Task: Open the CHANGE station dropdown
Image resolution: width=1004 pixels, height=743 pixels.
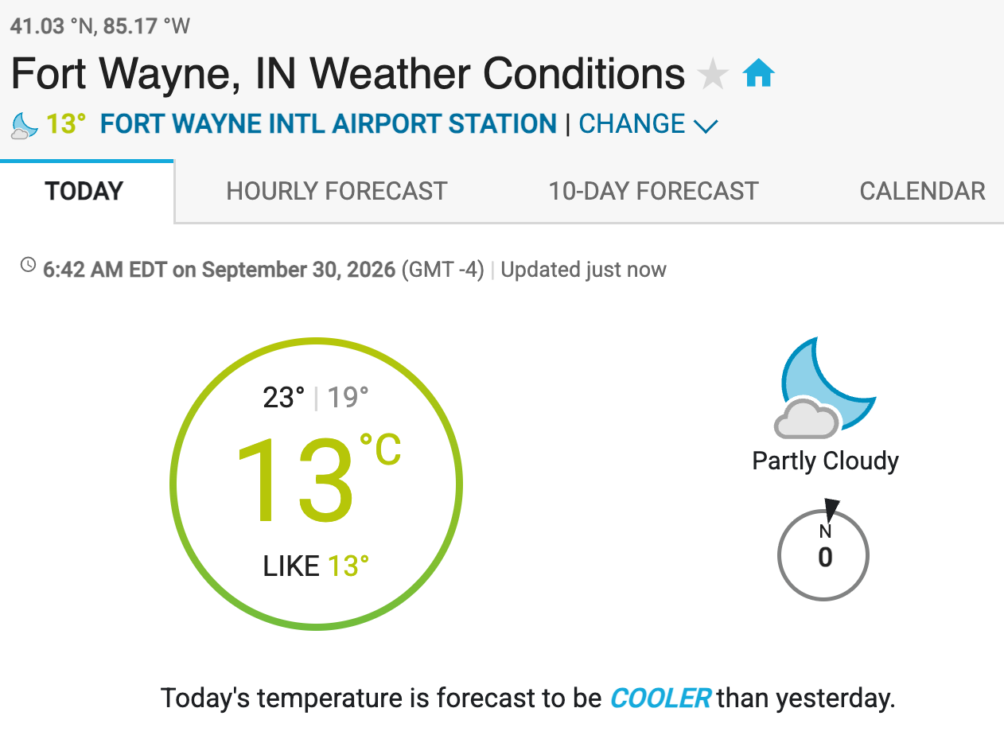Action: pyautogui.click(x=648, y=124)
